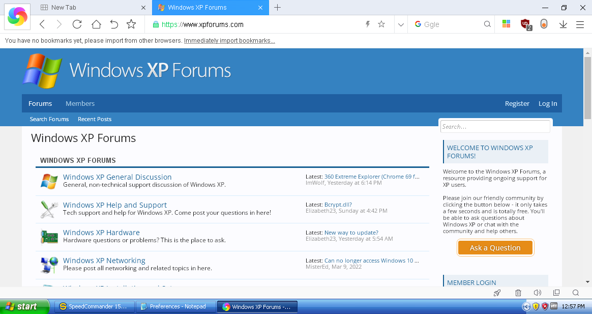Click the green padlock site security icon
592x314 pixels.
pyautogui.click(x=156, y=24)
